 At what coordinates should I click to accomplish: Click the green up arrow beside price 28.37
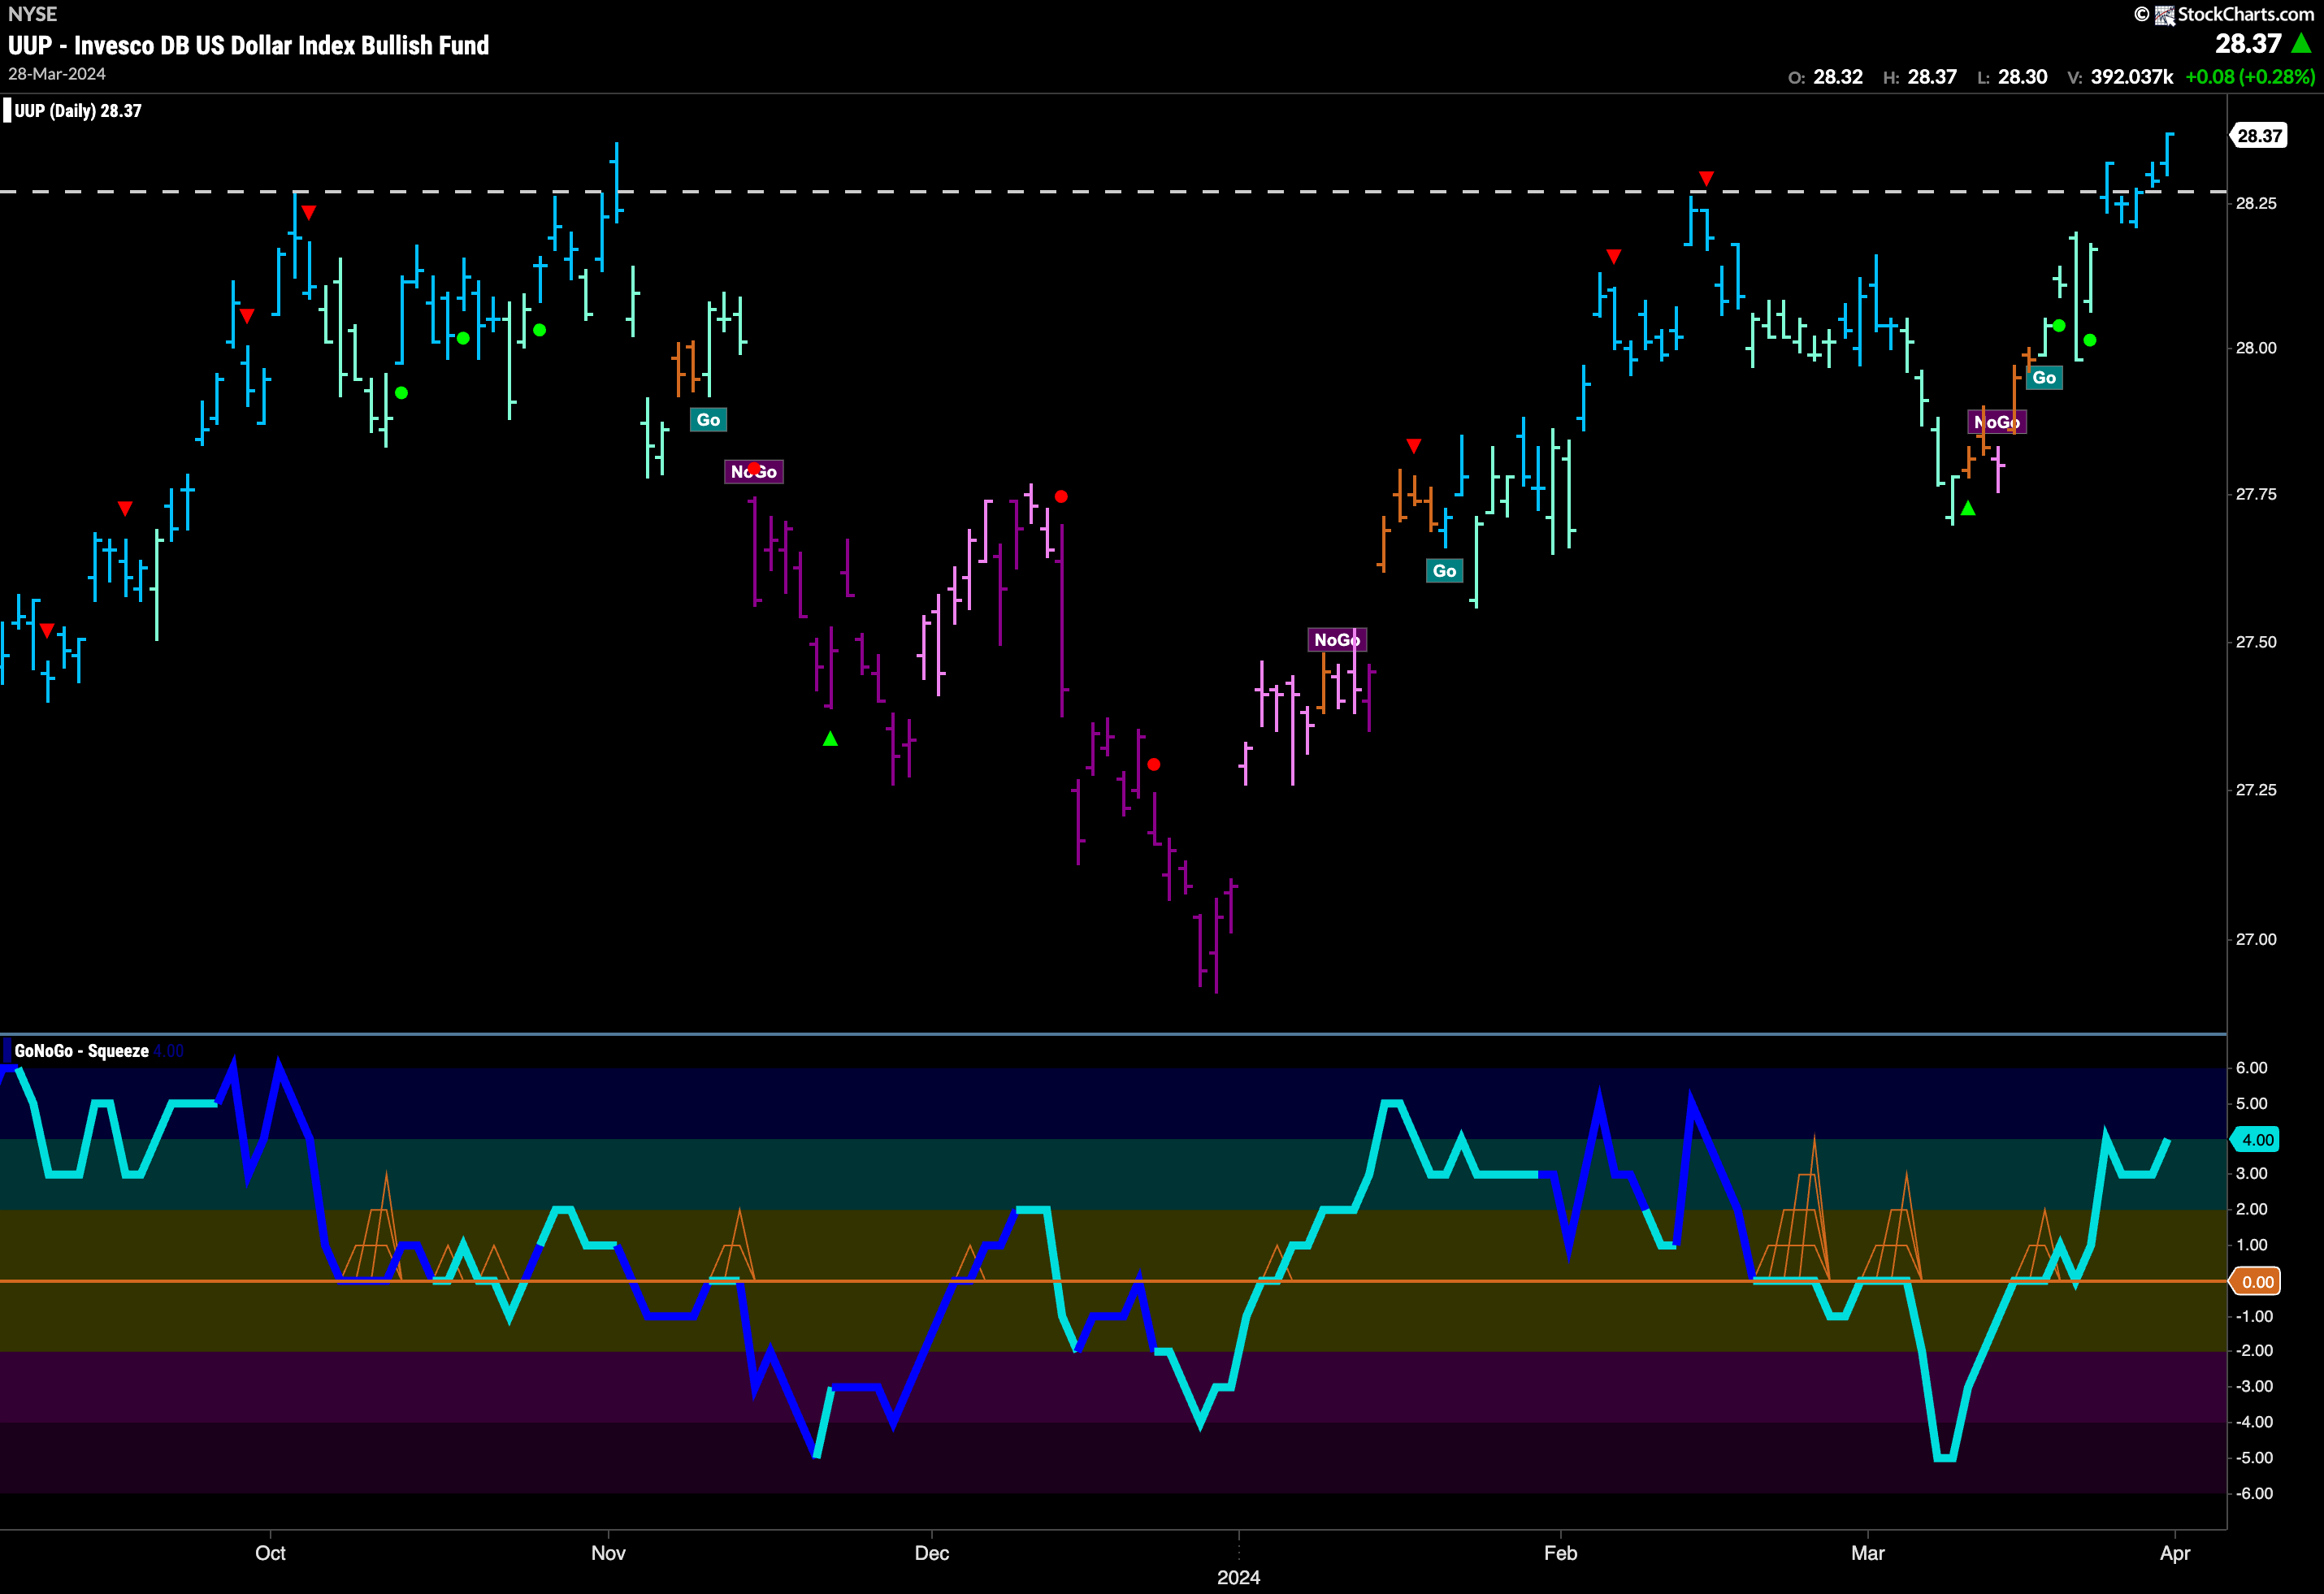point(2301,43)
